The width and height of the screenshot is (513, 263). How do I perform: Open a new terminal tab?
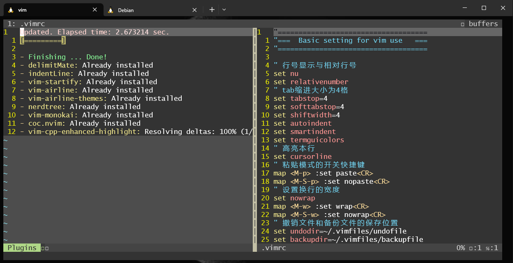[x=212, y=10]
